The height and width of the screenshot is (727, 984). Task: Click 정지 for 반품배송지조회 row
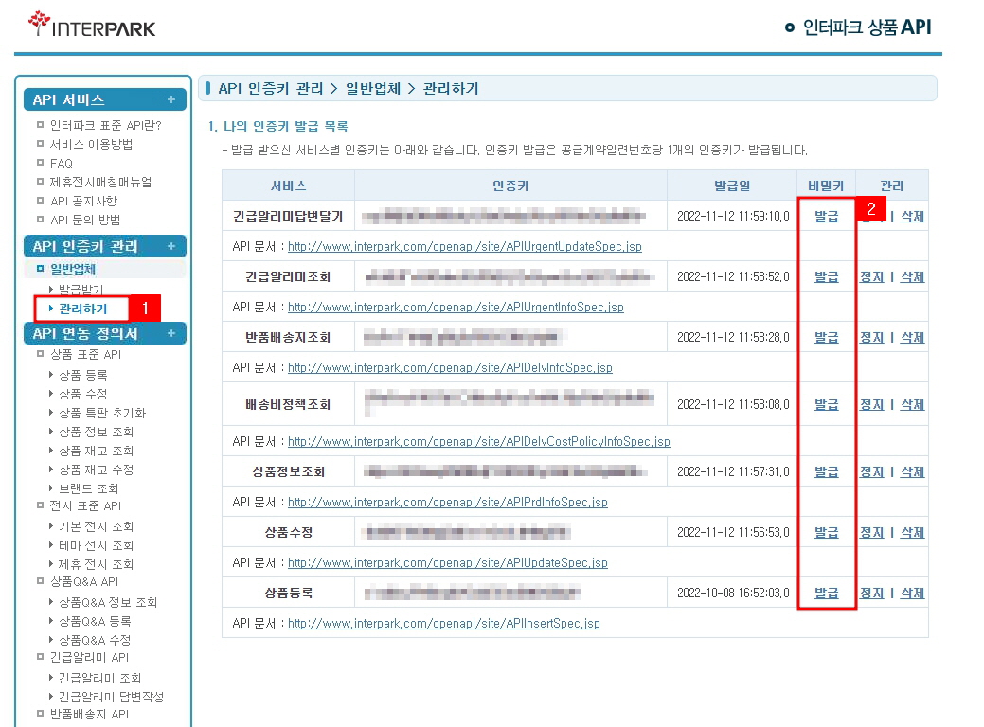[871, 337]
